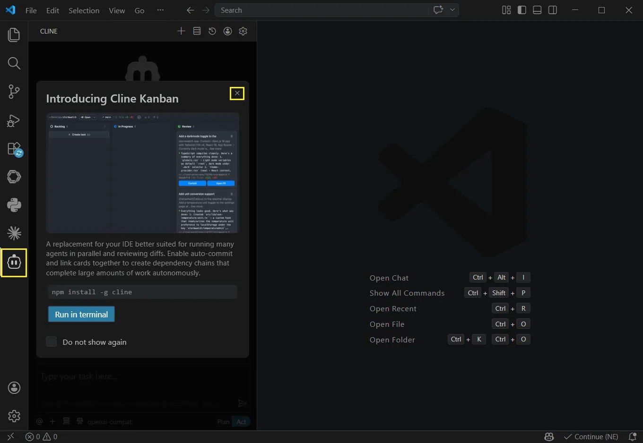
Task: Open the Search view magnifier icon
Action: pyautogui.click(x=14, y=63)
